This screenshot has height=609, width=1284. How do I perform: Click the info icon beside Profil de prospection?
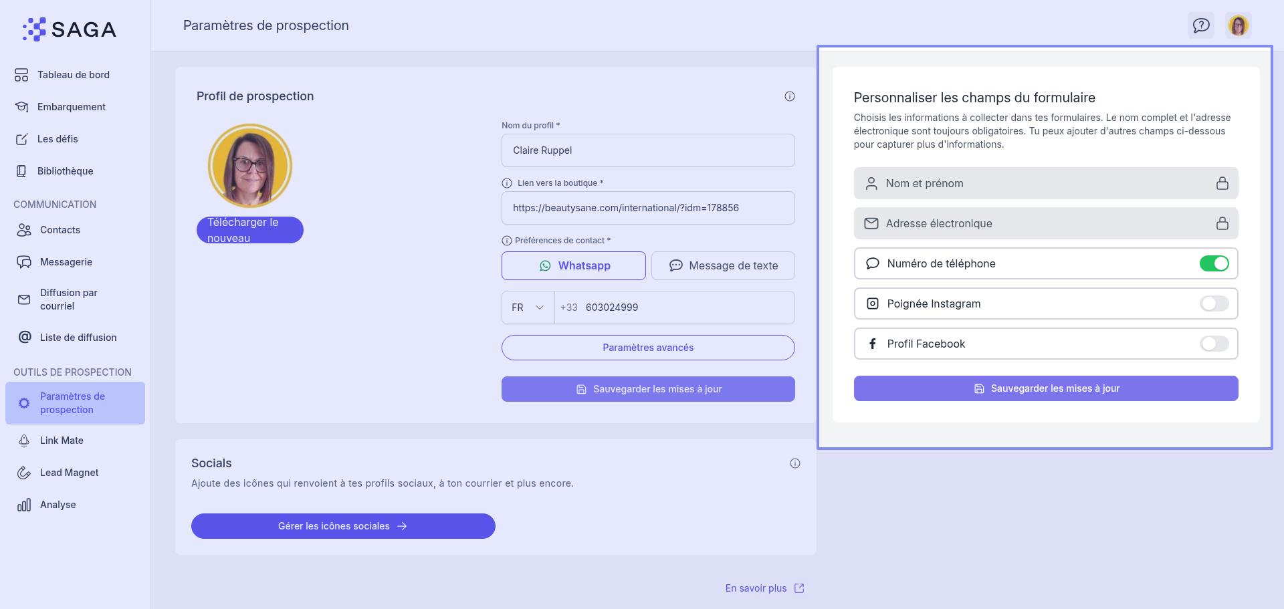coord(790,96)
